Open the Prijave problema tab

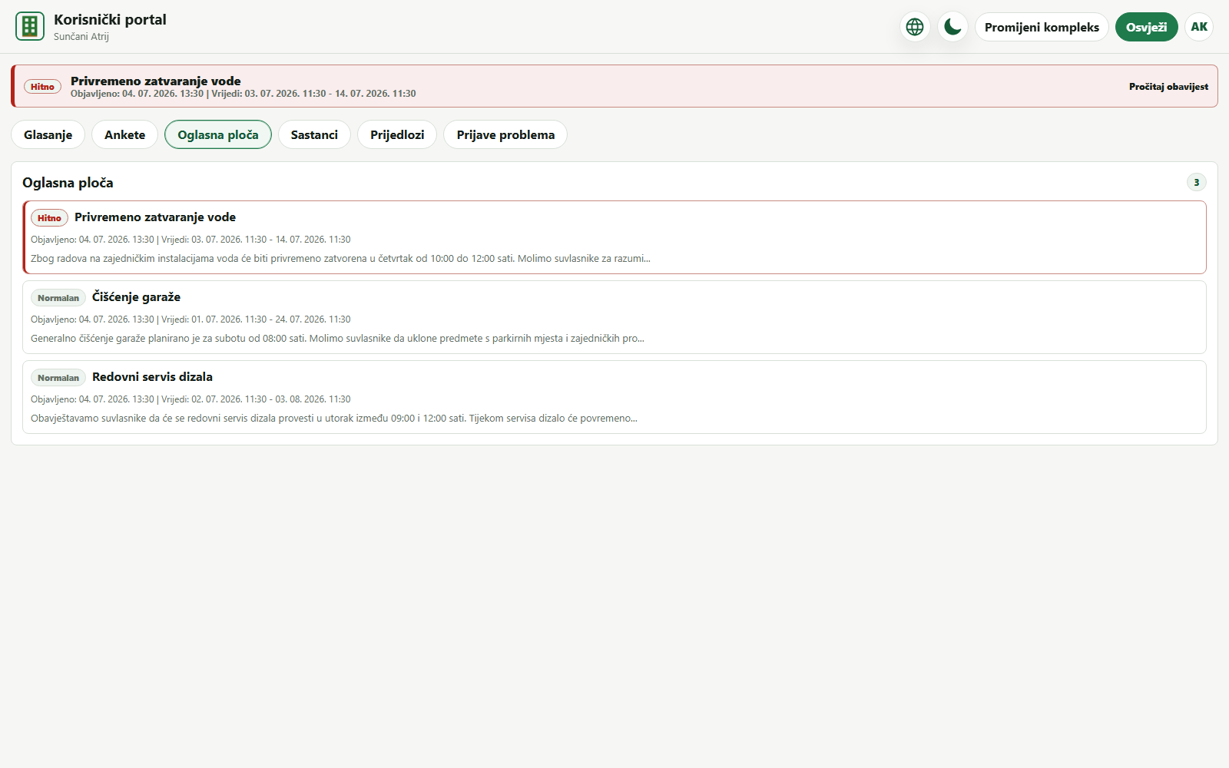click(x=505, y=134)
